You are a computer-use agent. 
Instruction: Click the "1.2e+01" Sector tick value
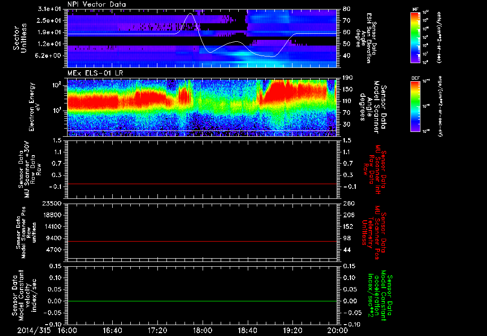coord(49,44)
